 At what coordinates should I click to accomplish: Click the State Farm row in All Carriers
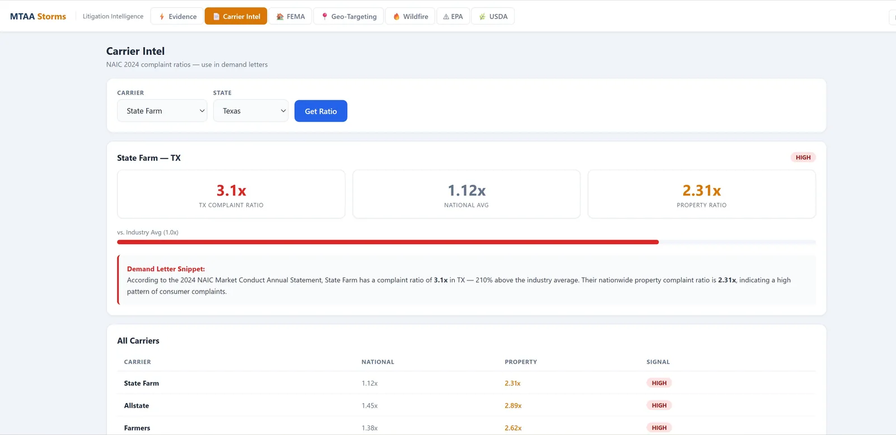tap(466, 383)
